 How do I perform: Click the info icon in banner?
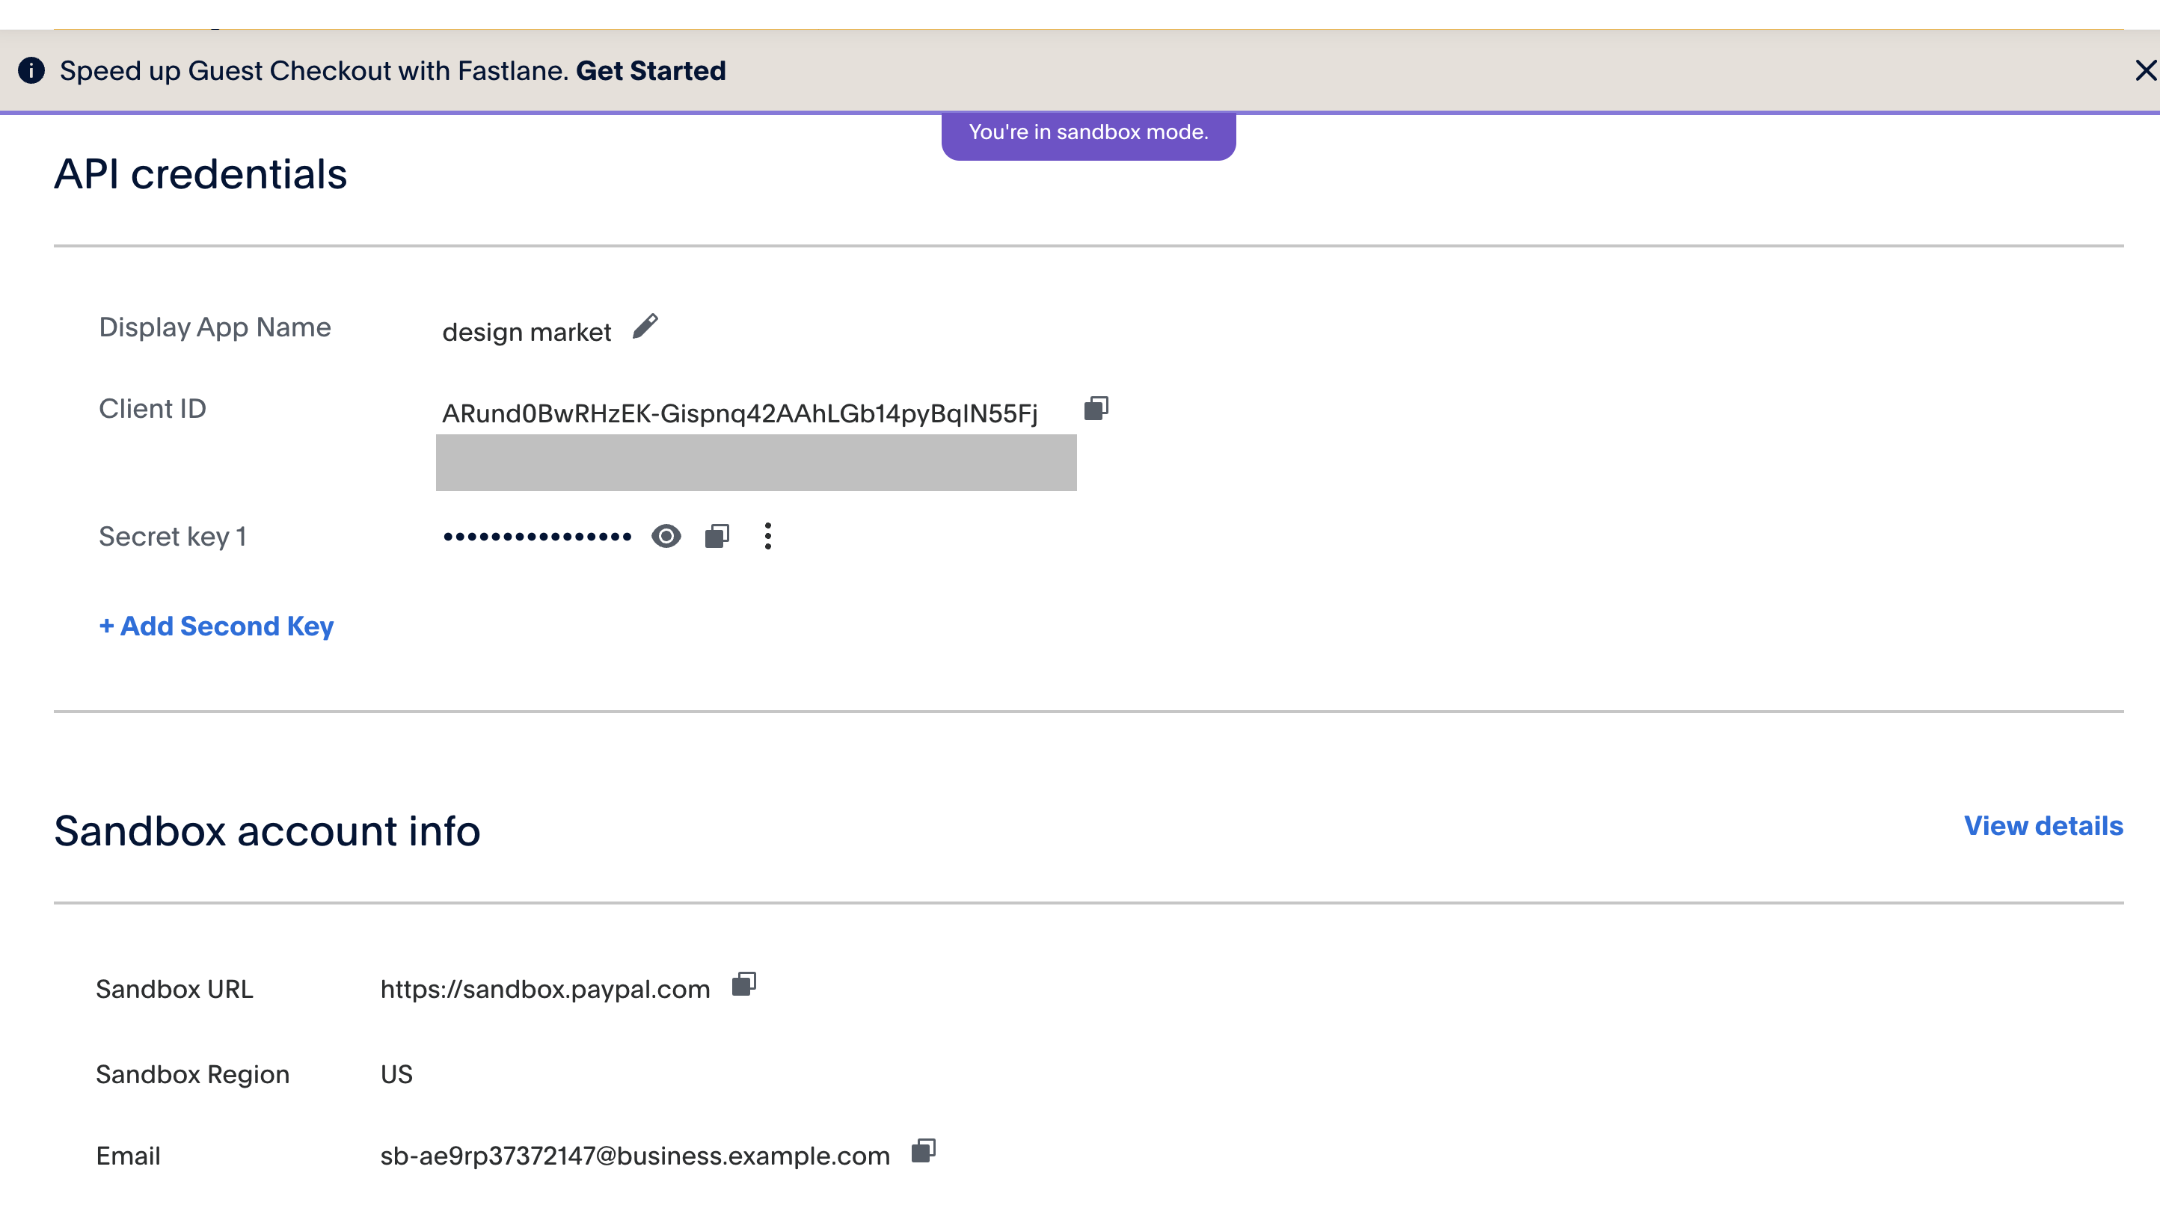(x=32, y=70)
